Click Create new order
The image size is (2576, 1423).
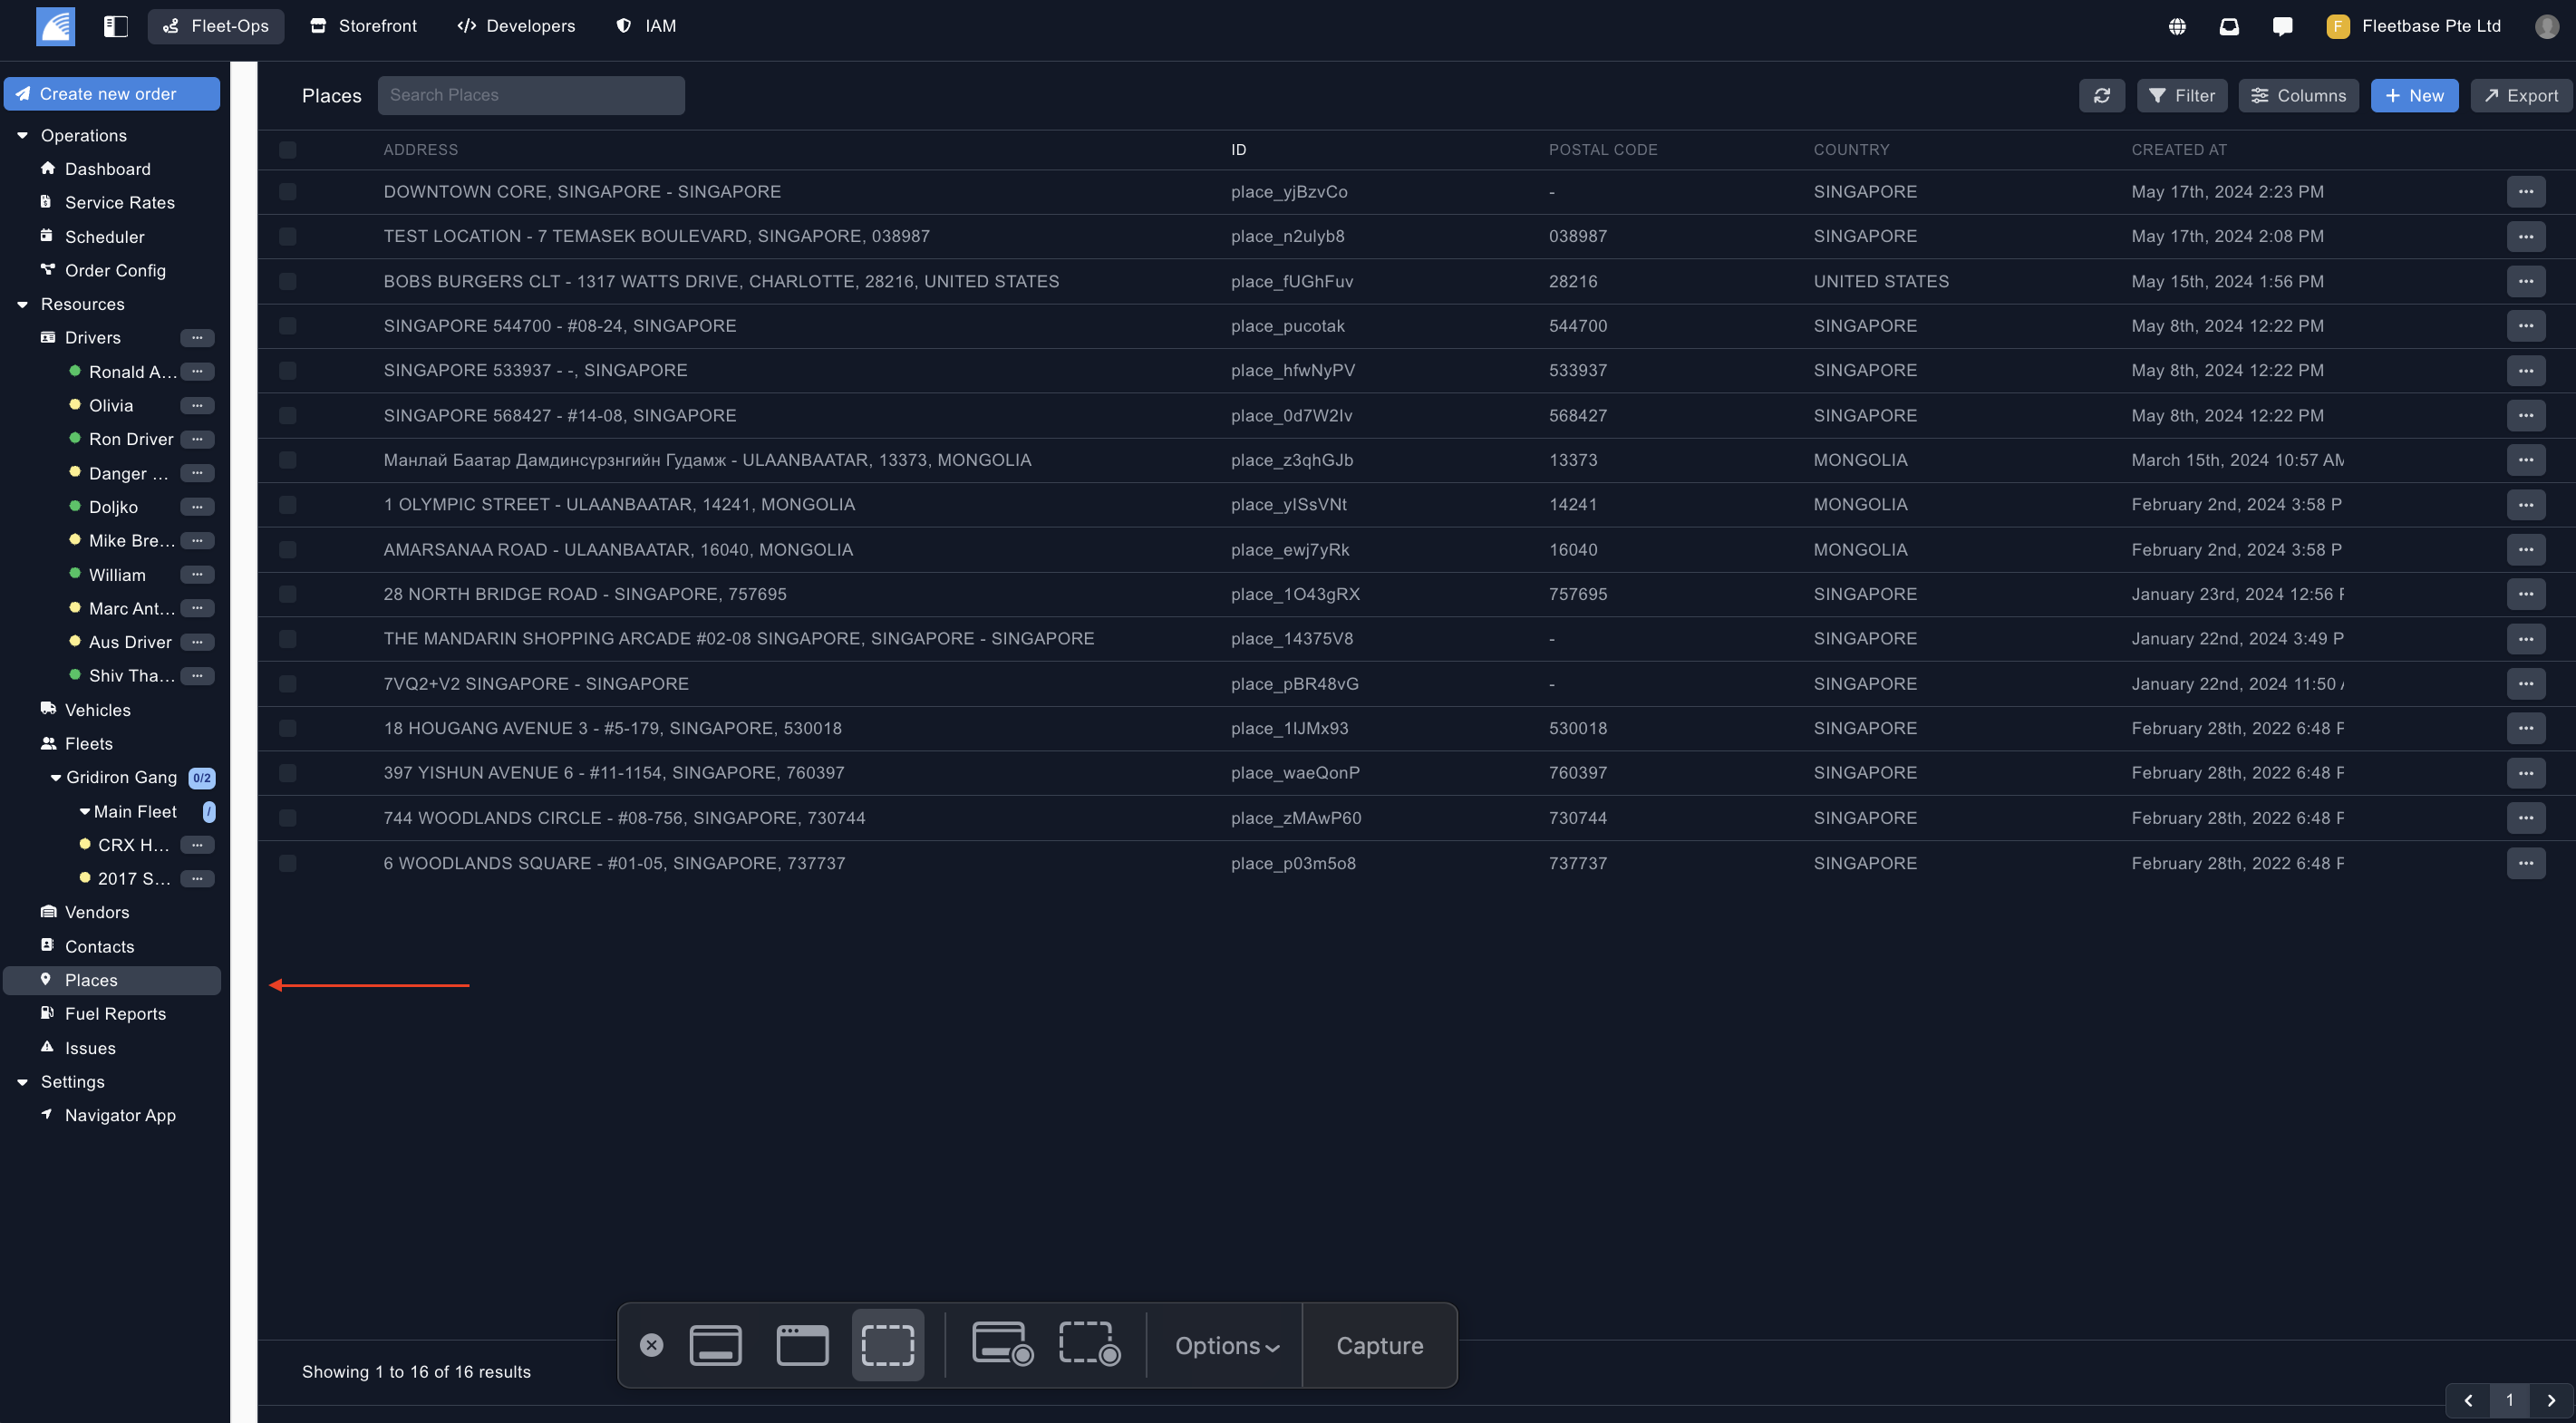tap(112, 94)
